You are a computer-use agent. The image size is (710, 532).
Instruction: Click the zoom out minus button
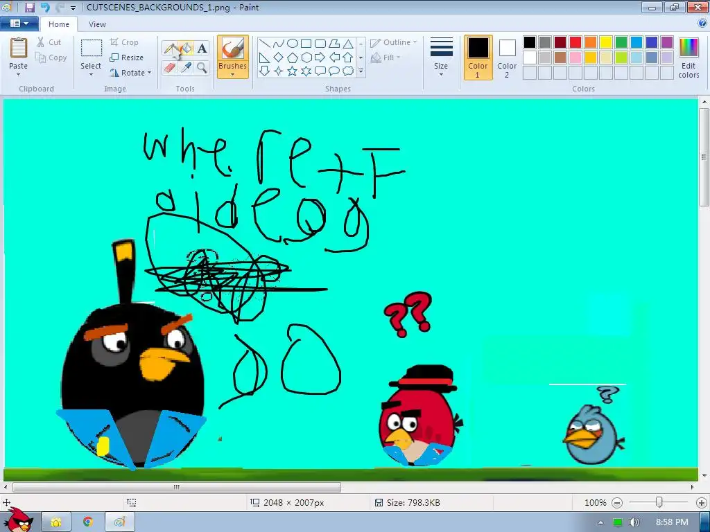(x=616, y=503)
